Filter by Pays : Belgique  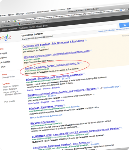tap(10, 89)
